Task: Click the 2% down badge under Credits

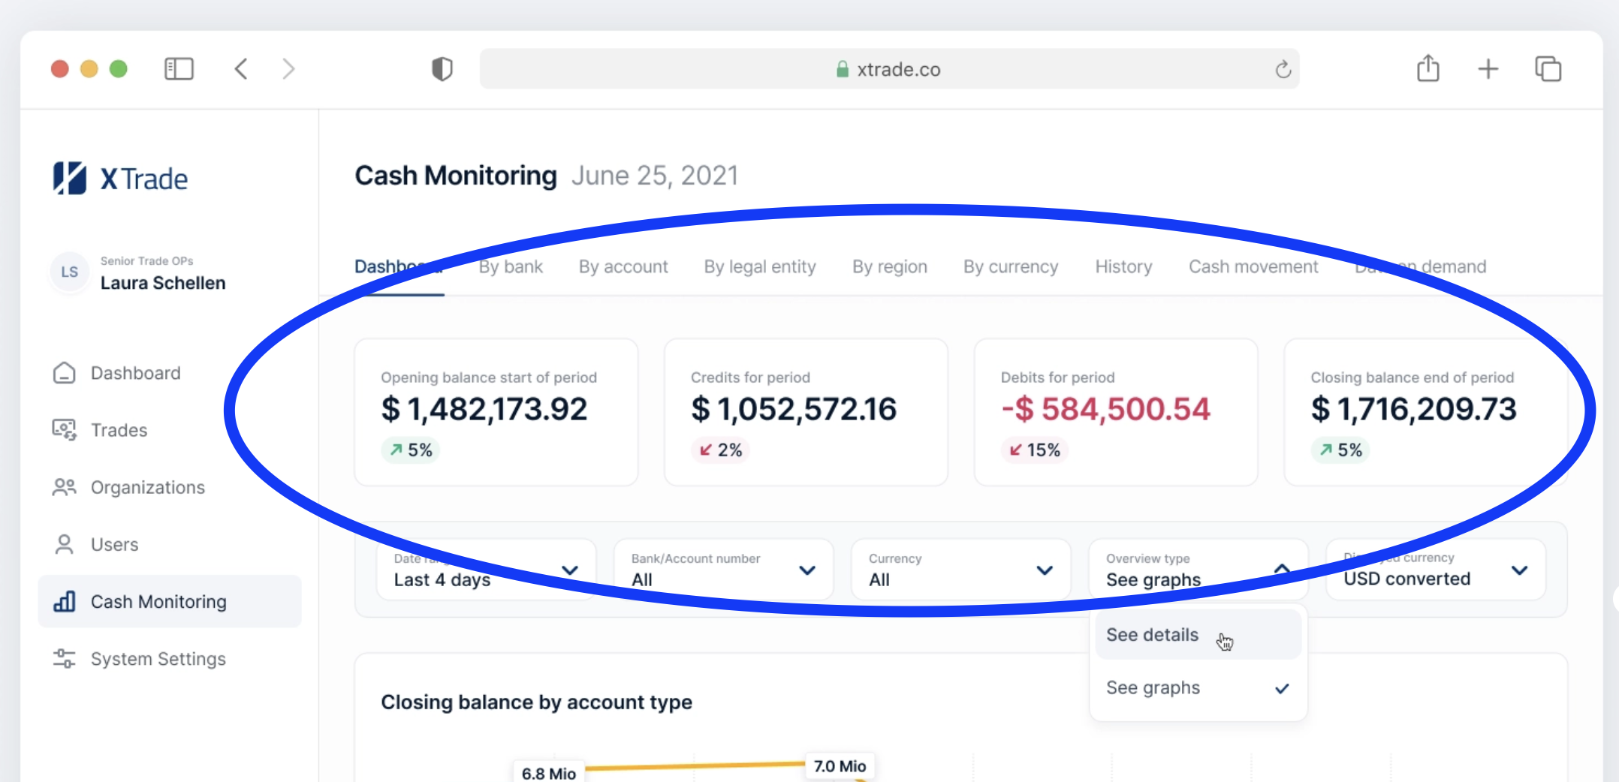Action: 720,450
